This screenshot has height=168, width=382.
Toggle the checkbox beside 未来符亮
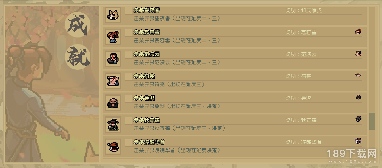pos(128,76)
